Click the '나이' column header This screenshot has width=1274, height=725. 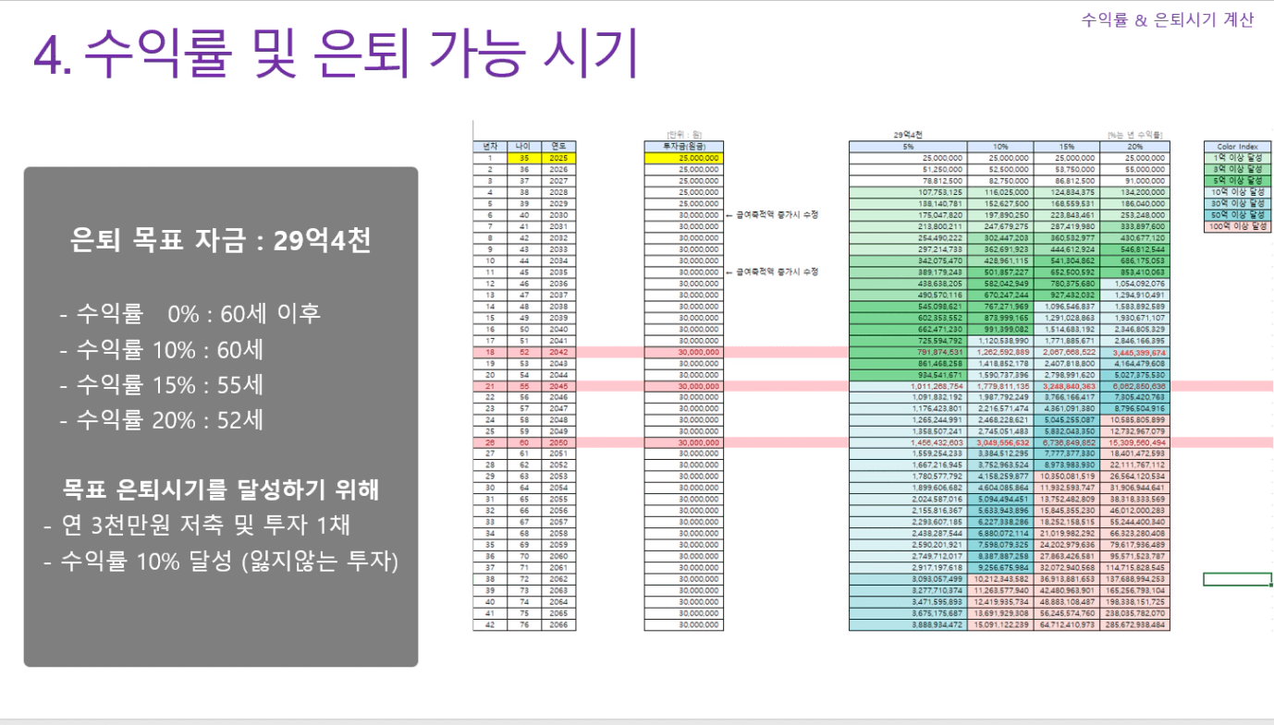523,146
